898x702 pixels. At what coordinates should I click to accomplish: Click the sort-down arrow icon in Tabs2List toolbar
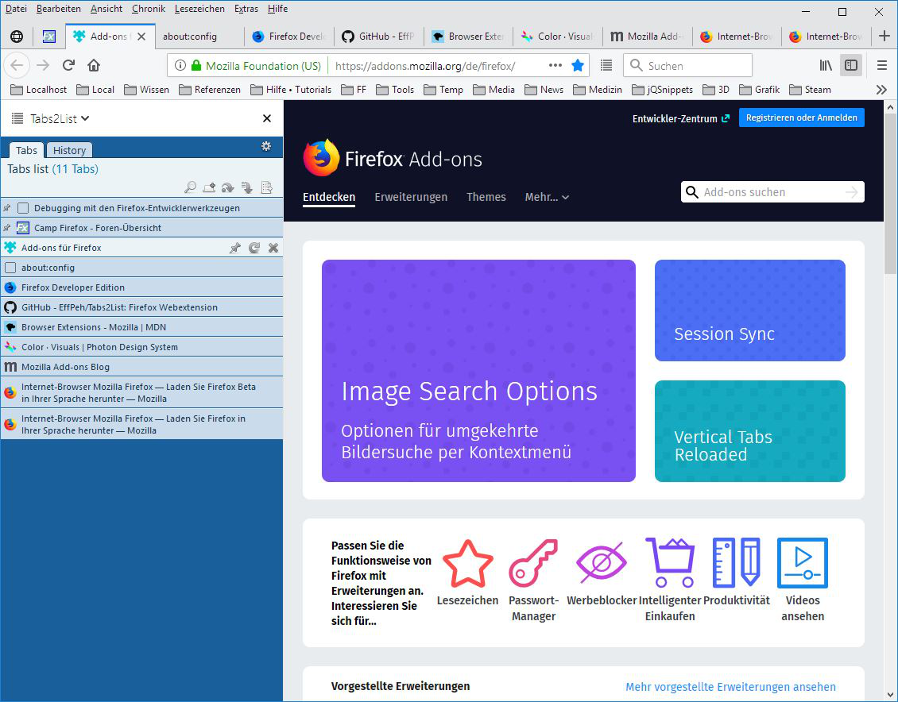[x=247, y=187]
